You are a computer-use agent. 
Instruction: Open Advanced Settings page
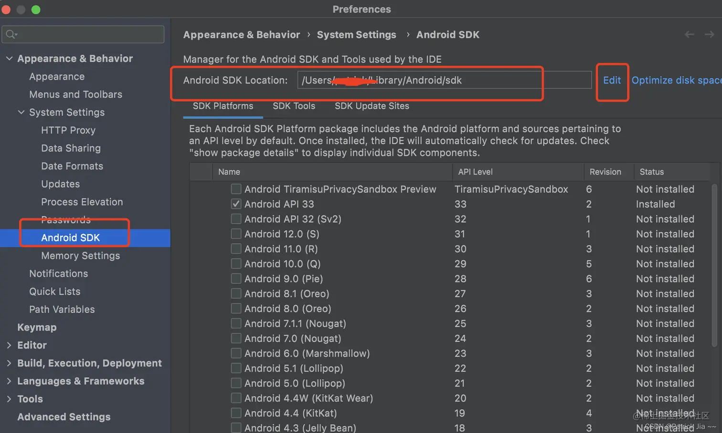coord(64,417)
